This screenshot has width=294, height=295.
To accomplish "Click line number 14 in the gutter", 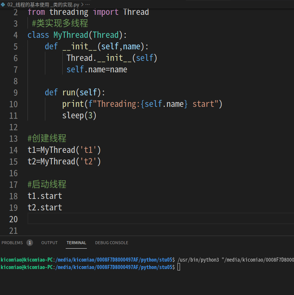I will pos(13,150).
